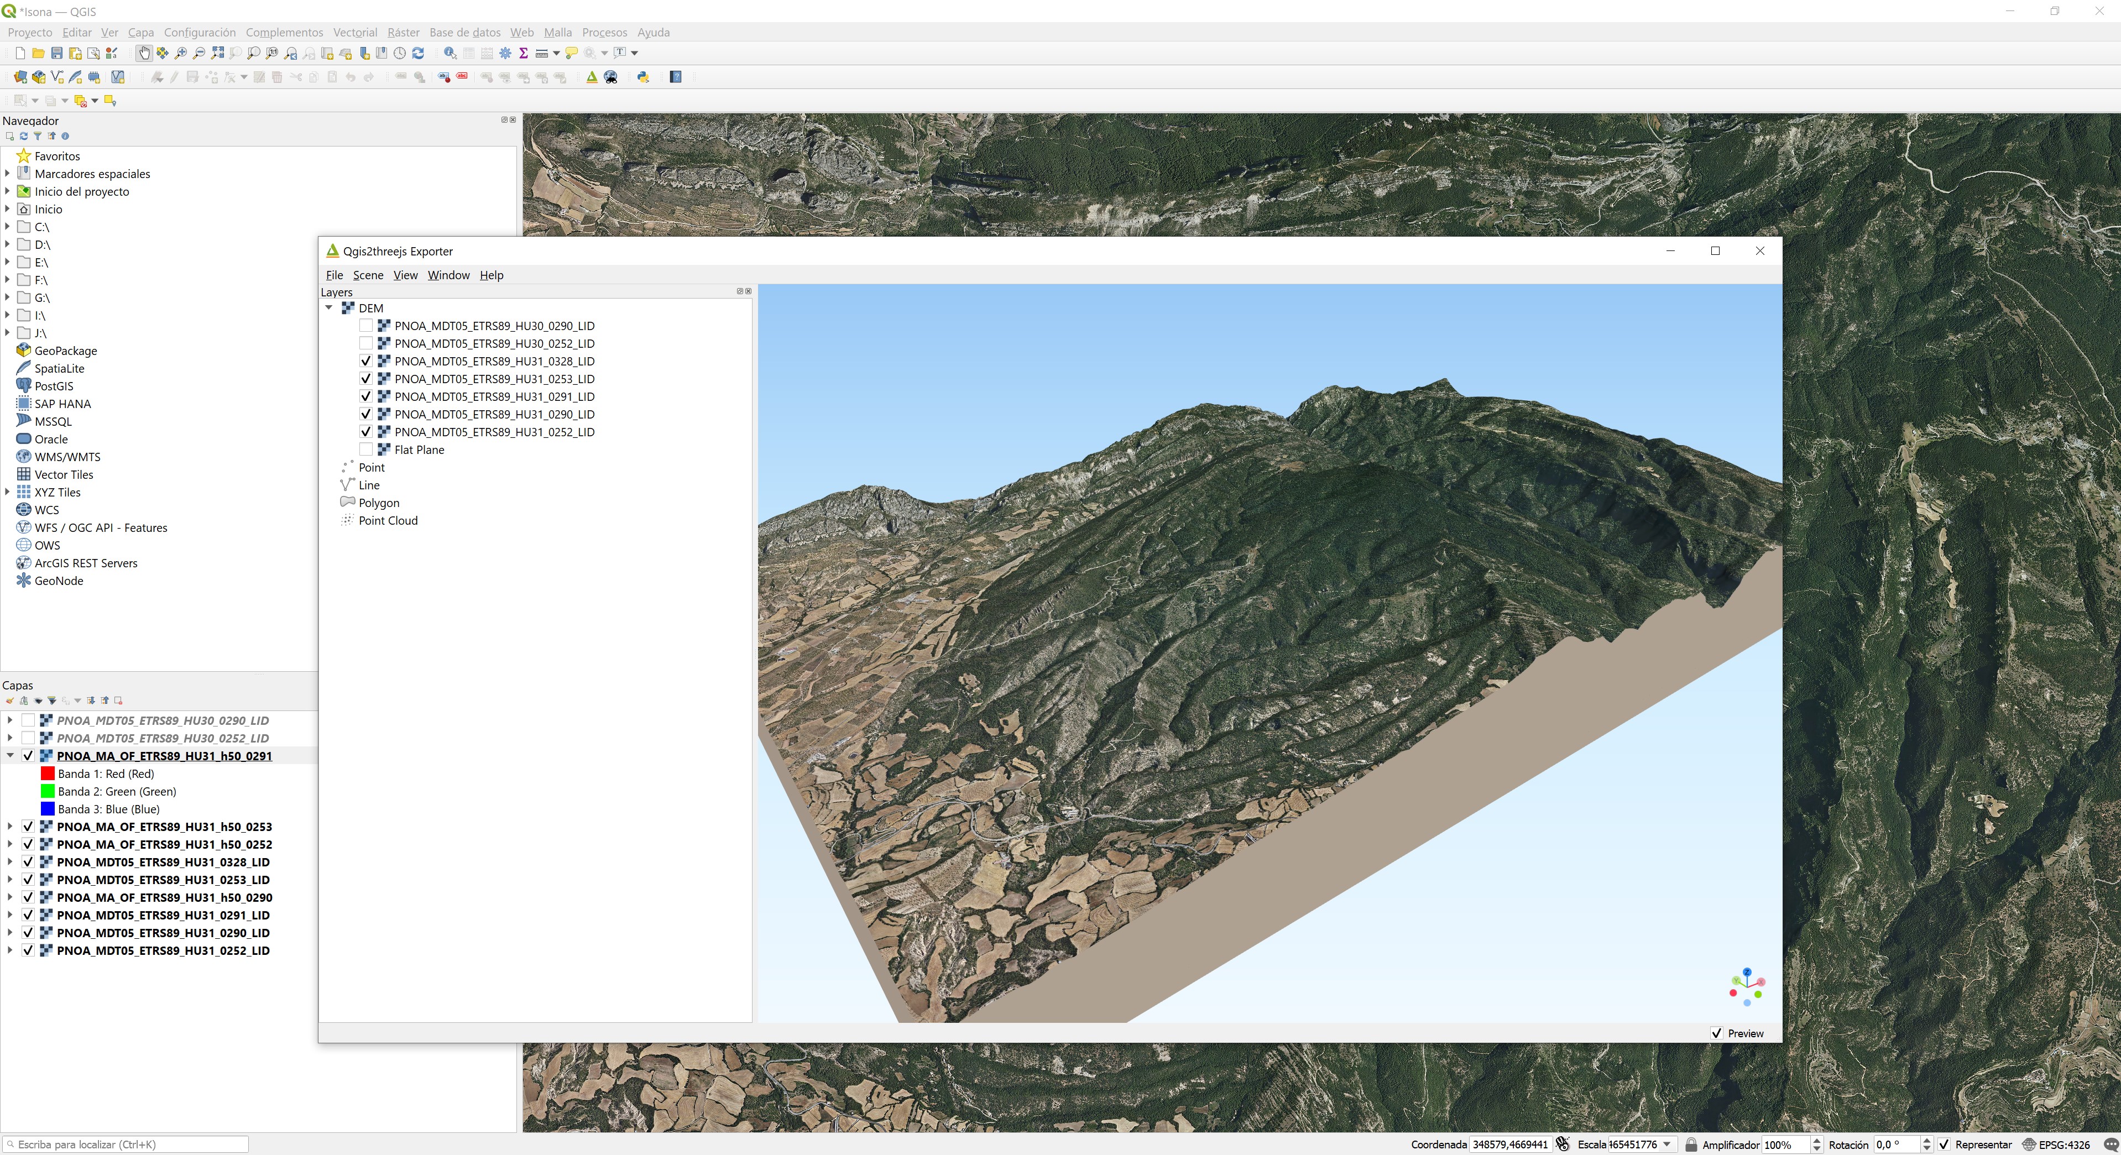Click the locator search field

pos(128,1144)
